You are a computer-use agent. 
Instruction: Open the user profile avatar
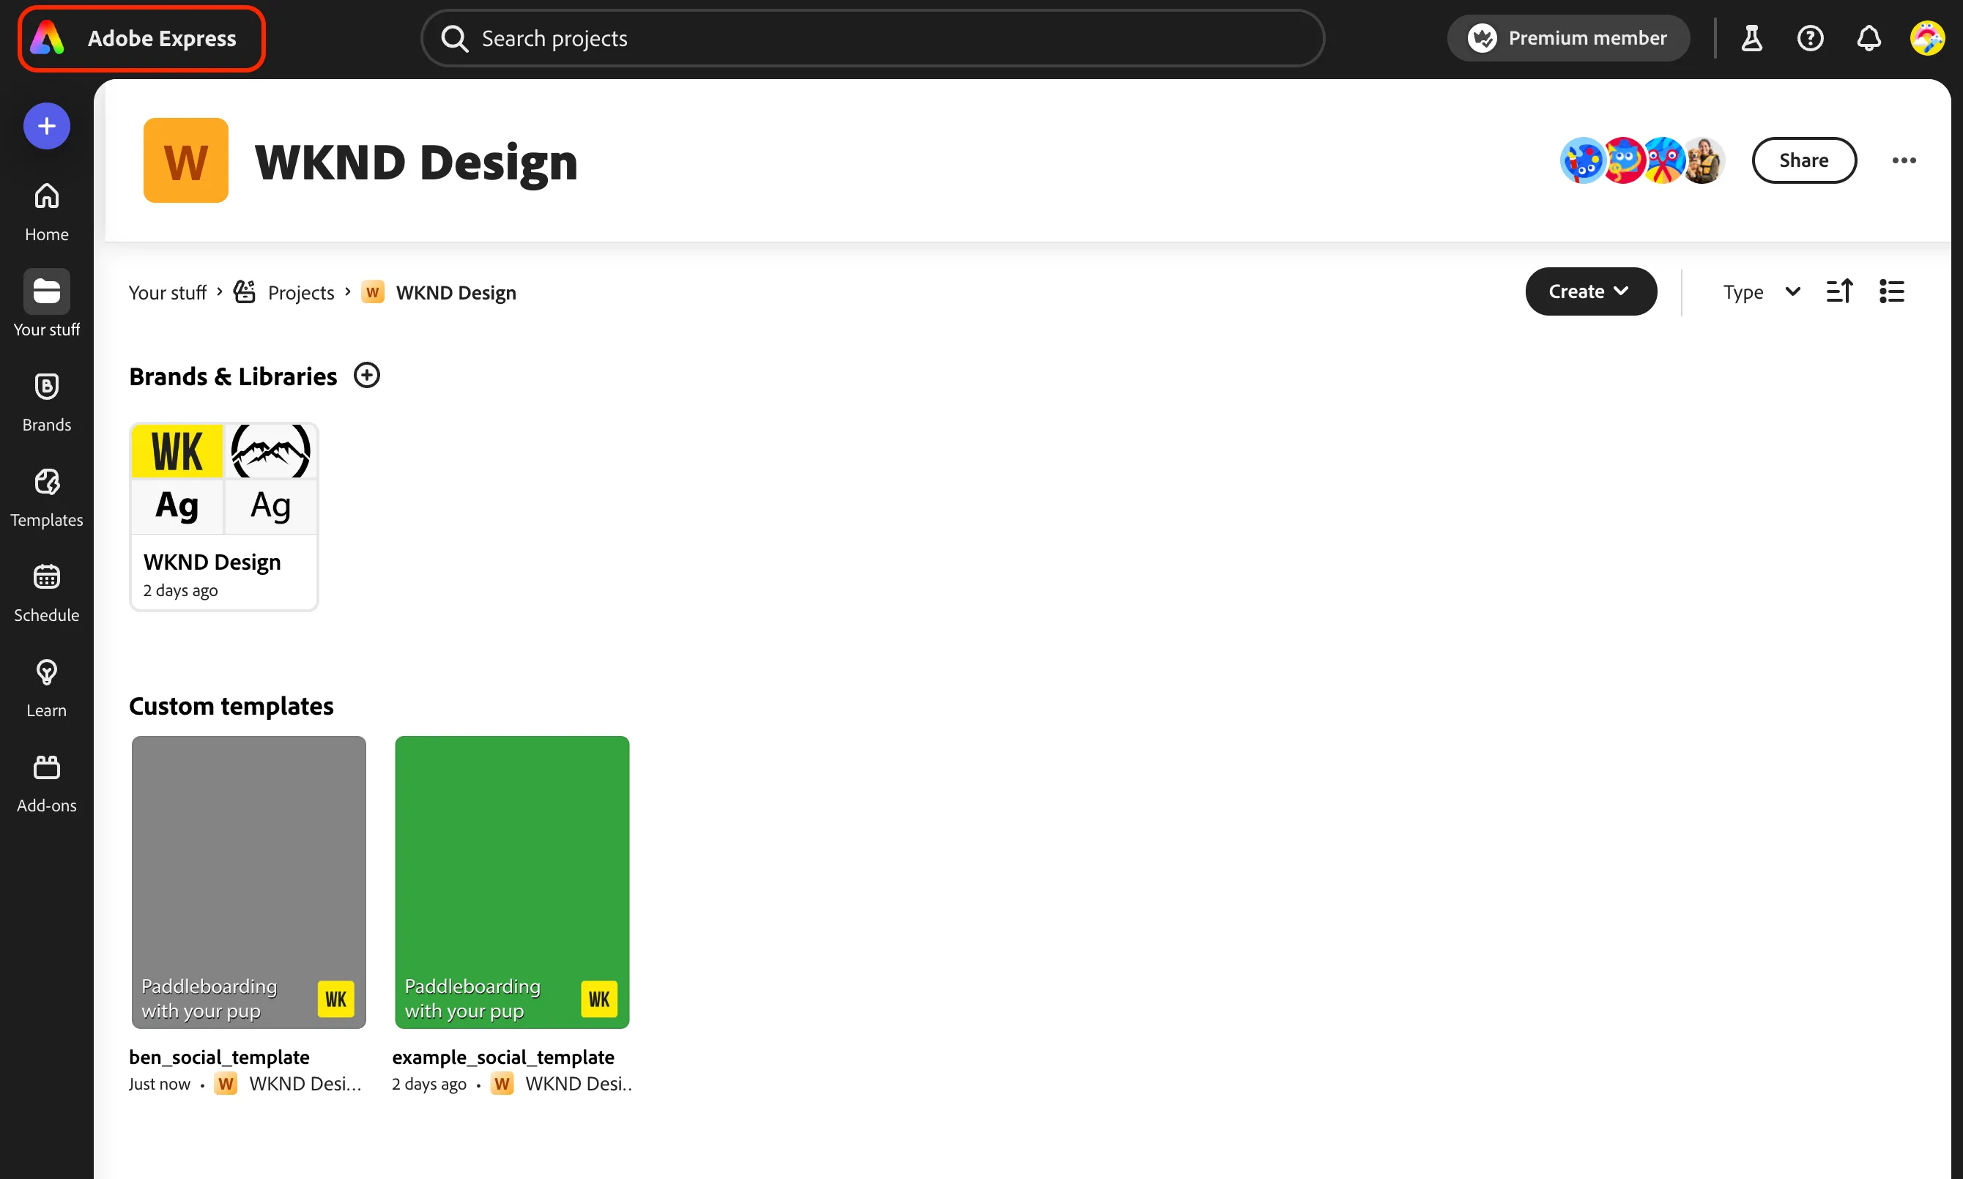point(1927,38)
